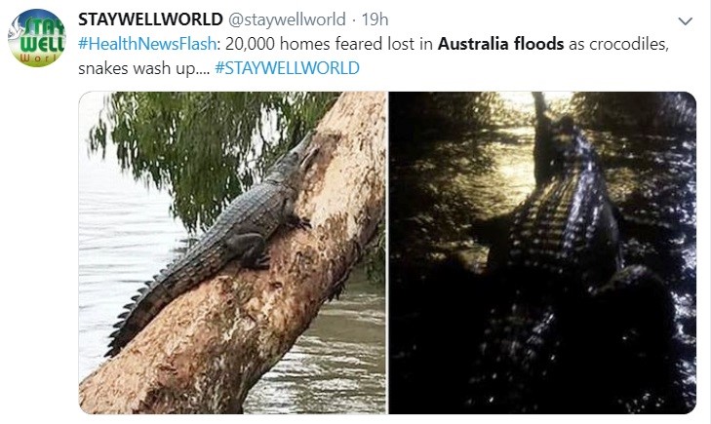This screenshot has height=424, width=711.
Task: Follow the #HealthNewsFlash hashtag
Action: 147,44
